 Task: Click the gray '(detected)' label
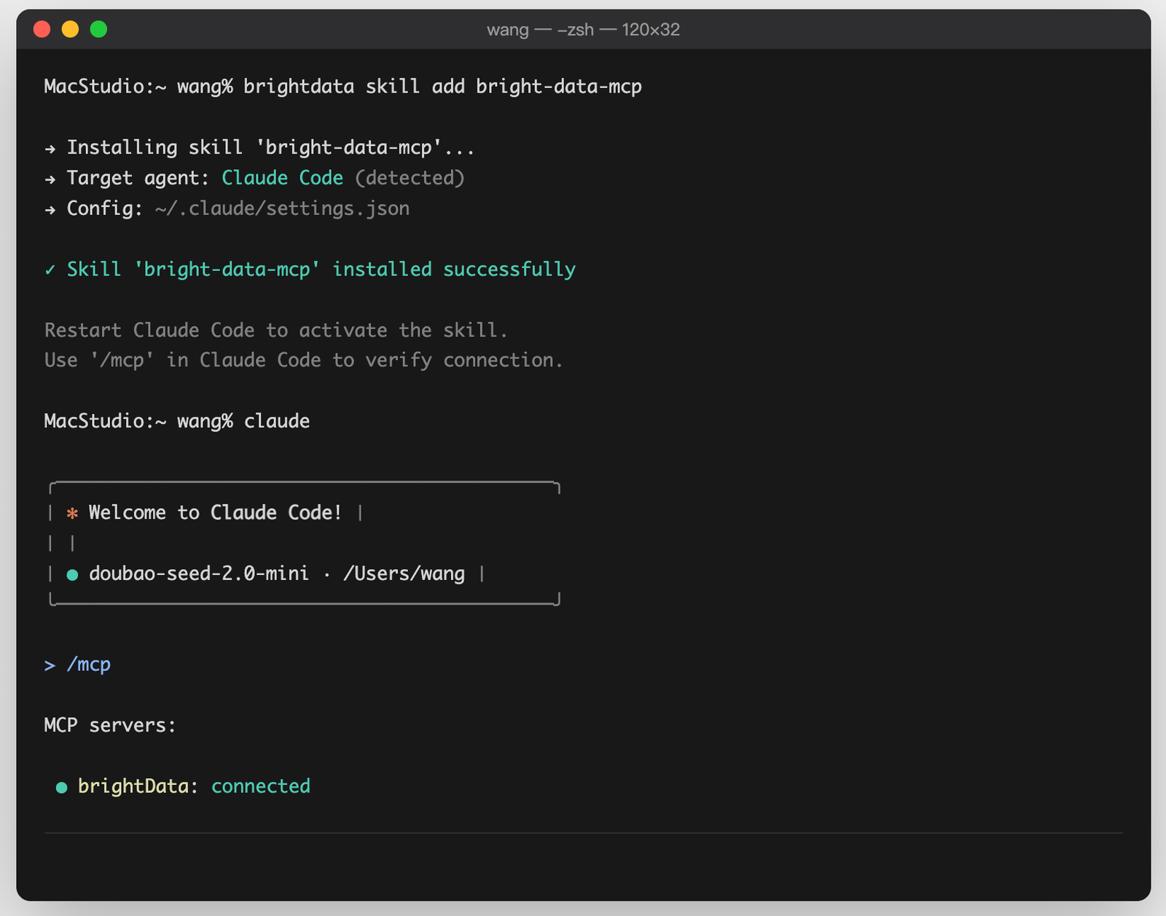point(410,178)
